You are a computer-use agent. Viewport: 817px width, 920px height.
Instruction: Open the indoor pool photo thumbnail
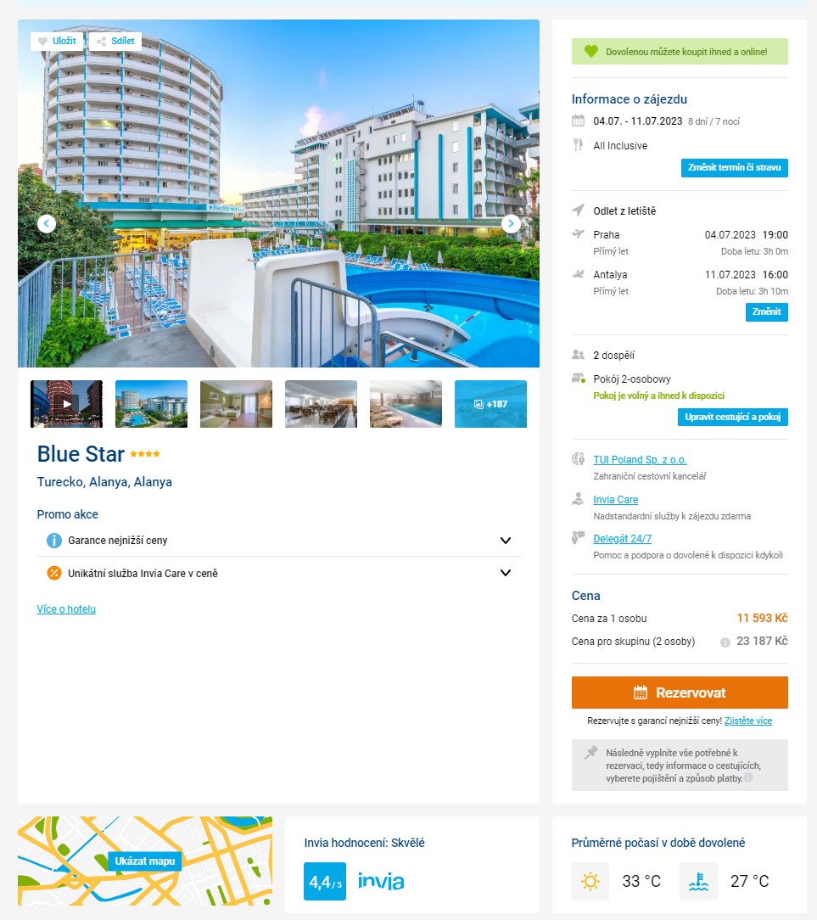coord(406,404)
